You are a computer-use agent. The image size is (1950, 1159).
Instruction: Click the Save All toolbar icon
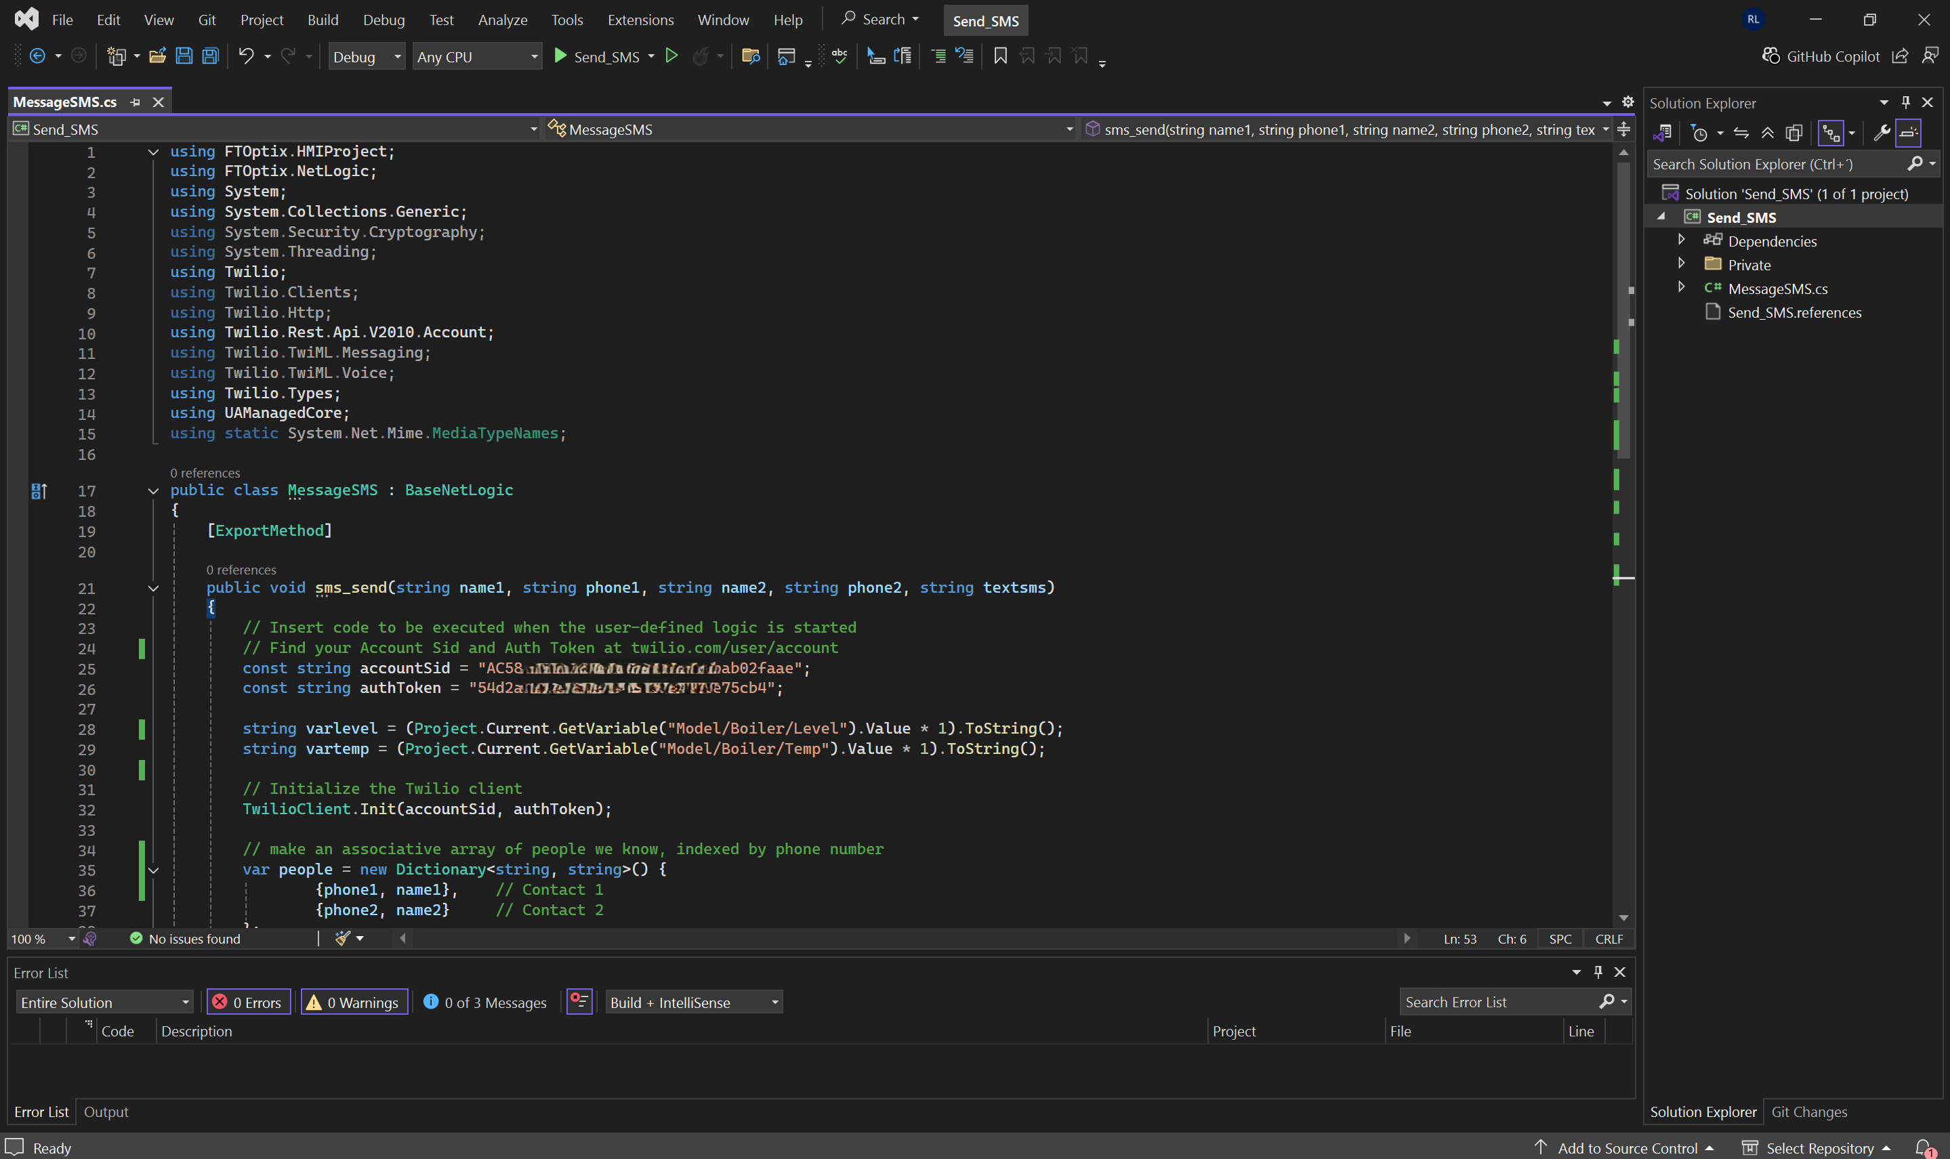[210, 56]
